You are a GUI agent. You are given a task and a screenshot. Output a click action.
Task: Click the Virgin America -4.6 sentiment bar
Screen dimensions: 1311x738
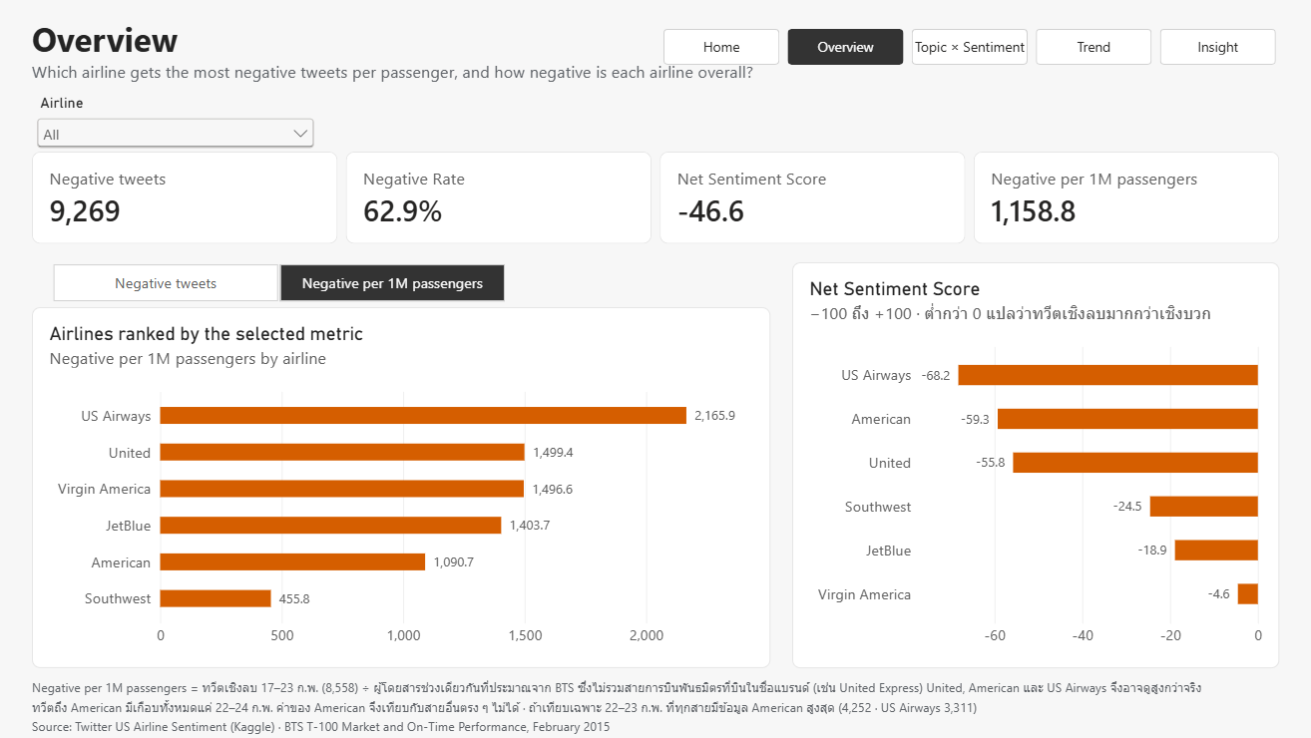pos(1248,594)
